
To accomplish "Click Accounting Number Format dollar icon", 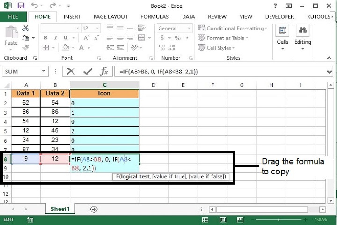I will point(162,38).
